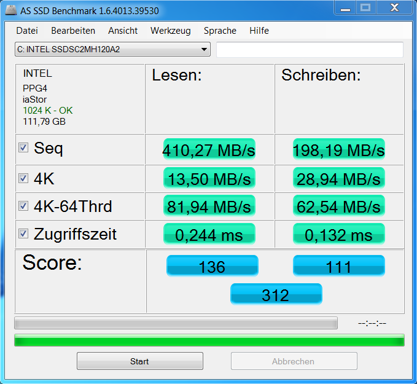Viewport: 417px width, 384px height.
Task: Open the Sprache menu
Action: pyautogui.click(x=220, y=31)
